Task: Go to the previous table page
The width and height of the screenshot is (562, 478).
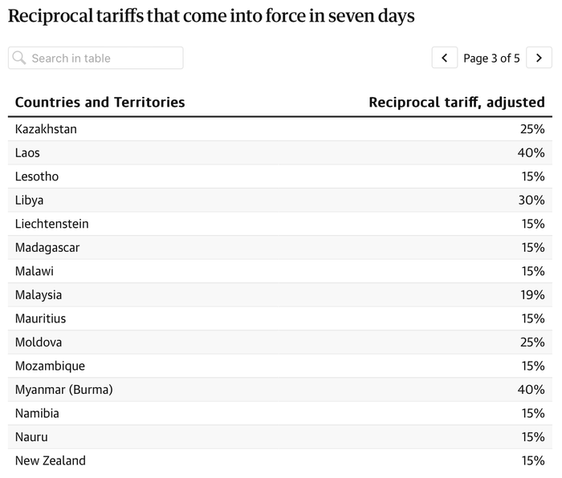Action: [445, 58]
